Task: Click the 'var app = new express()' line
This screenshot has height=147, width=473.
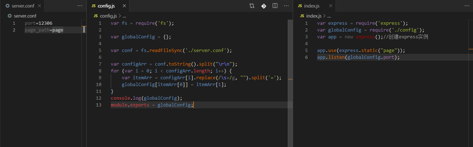Action: 373,37
